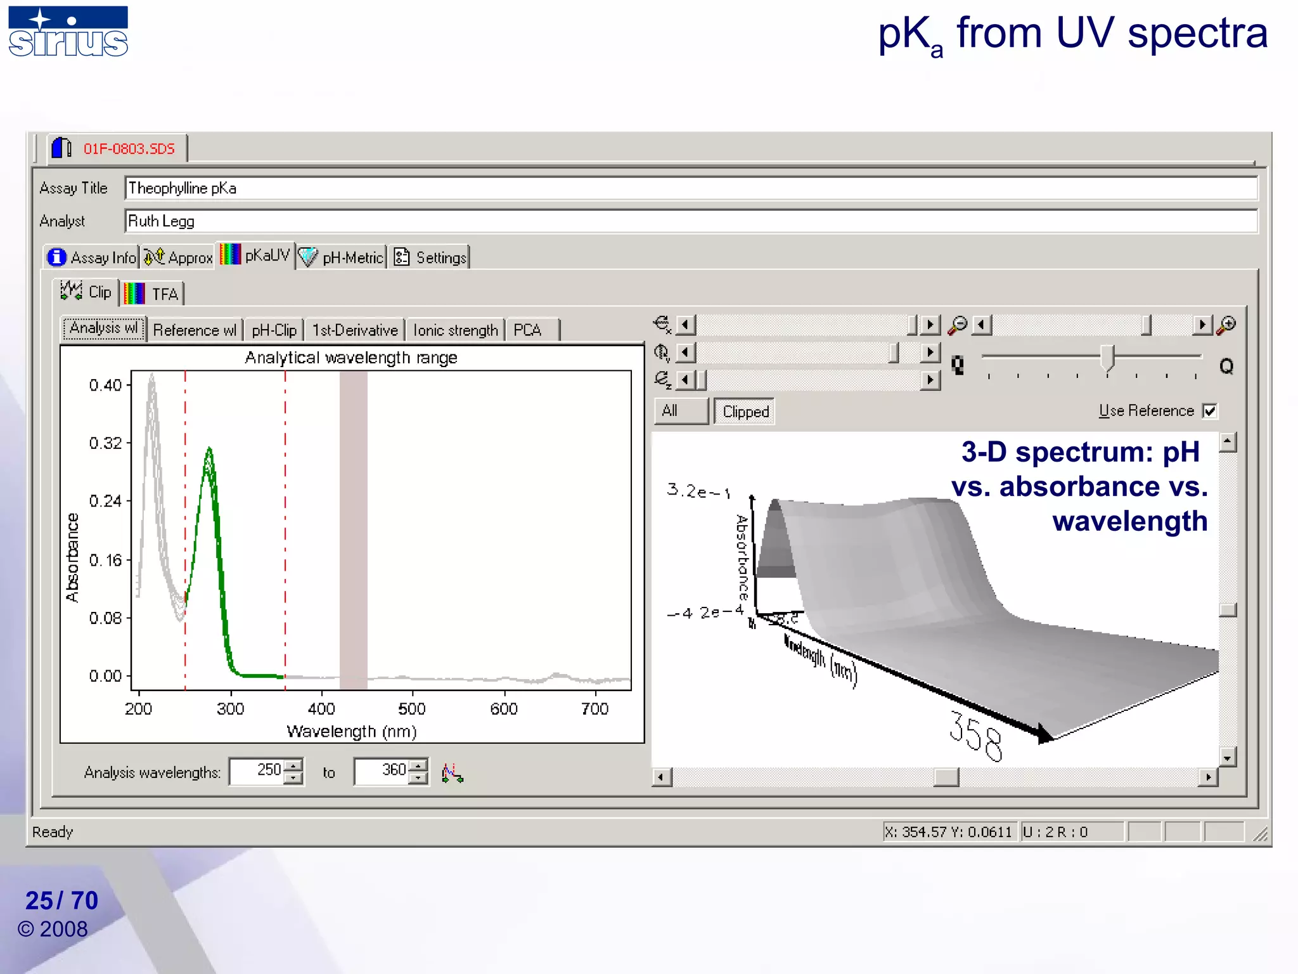Click the Y rotation left arrow
The width and height of the screenshot is (1298, 974).
click(686, 353)
